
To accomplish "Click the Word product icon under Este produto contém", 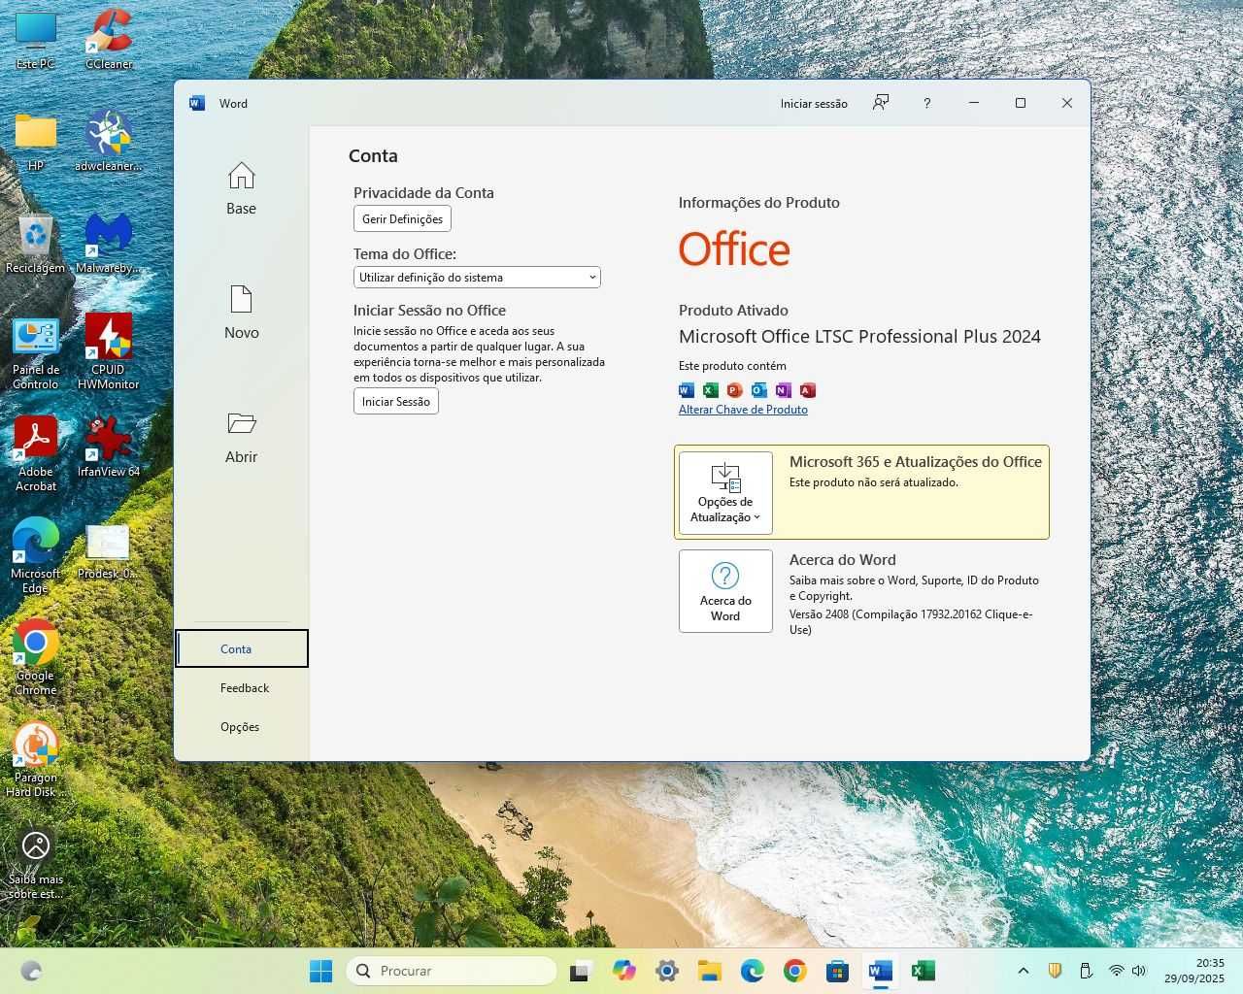I will coord(687,390).
